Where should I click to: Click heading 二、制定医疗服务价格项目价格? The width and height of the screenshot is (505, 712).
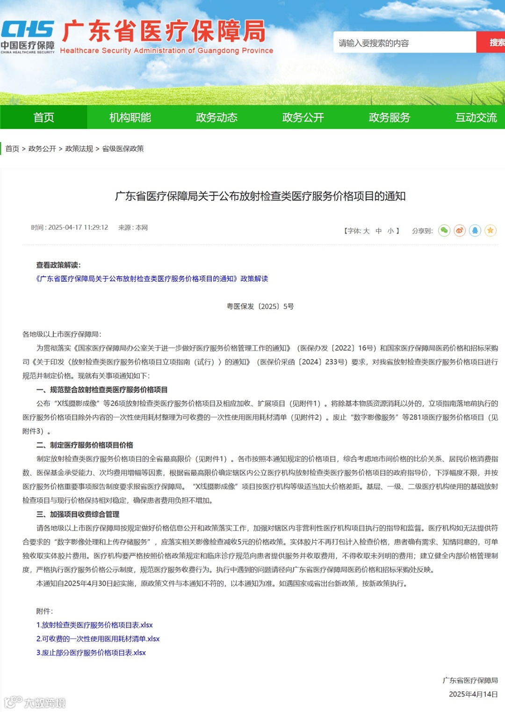[x=85, y=445]
